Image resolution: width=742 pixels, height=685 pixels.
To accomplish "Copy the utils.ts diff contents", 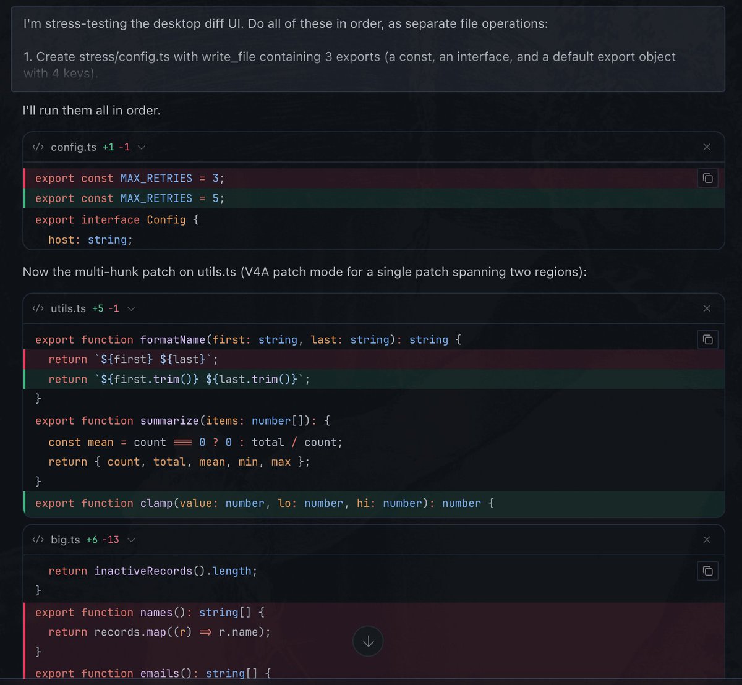I will [x=707, y=339].
